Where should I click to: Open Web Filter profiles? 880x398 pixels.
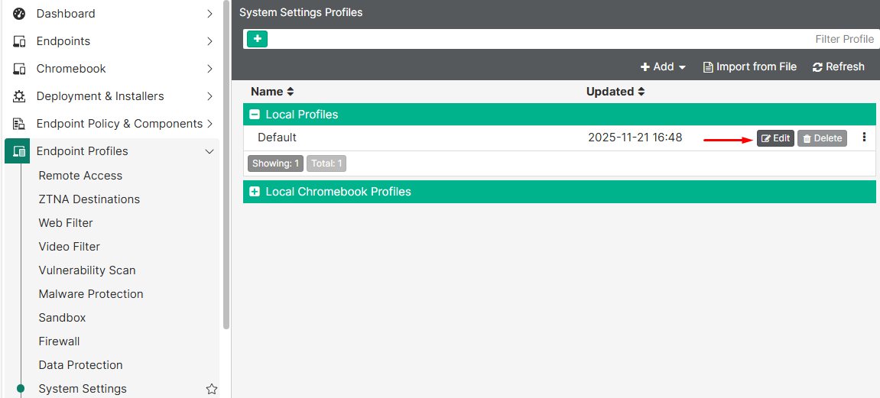pyautogui.click(x=66, y=222)
